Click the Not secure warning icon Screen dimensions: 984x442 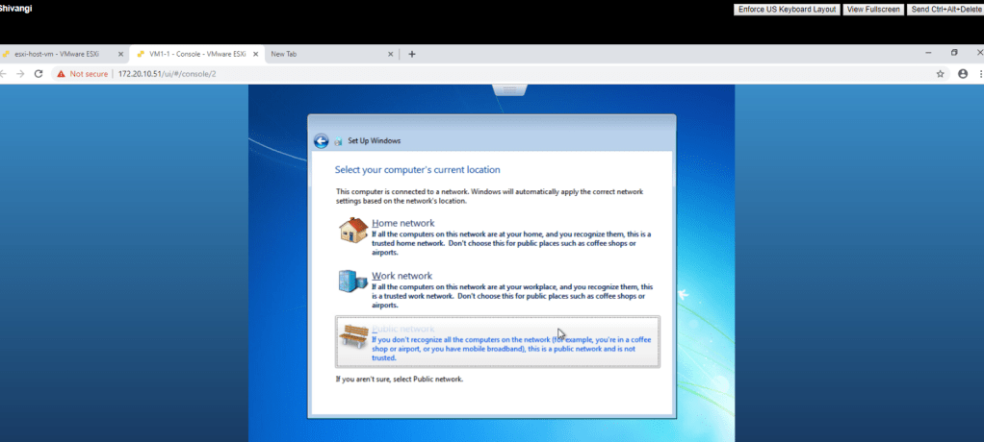click(61, 73)
